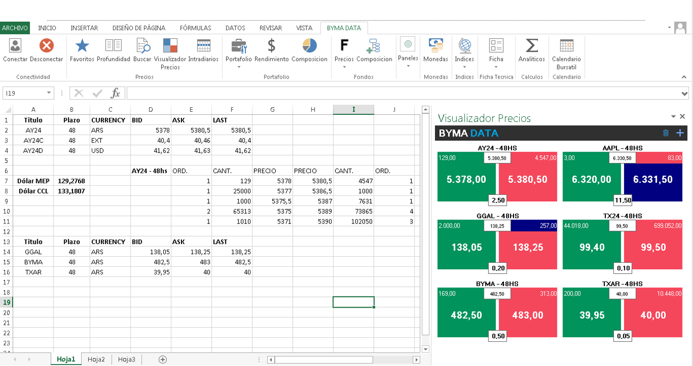This screenshot has height=366, width=693.
Task: Expand the Ficha dropdown arrow
Action: tap(496, 67)
